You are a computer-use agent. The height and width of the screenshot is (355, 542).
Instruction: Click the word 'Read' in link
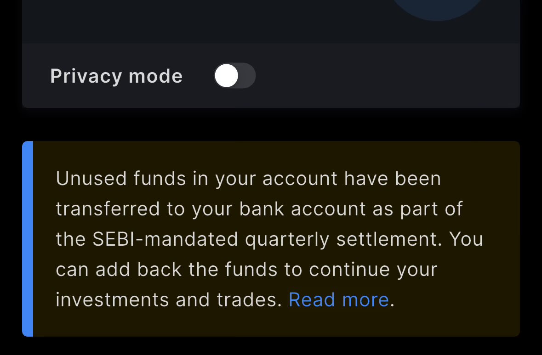pos(312,300)
